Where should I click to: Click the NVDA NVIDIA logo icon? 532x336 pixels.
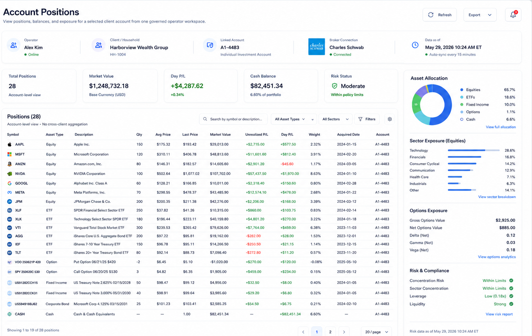(10, 174)
